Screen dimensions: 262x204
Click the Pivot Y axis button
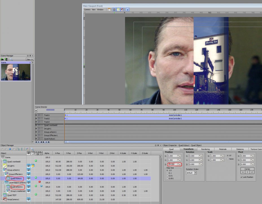click(247, 172)
